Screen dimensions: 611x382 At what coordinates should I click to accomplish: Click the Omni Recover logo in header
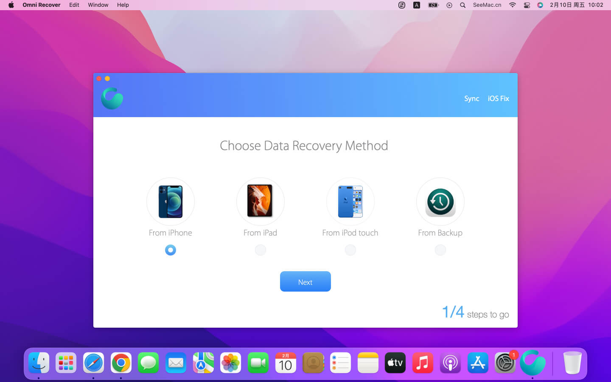pyautogui.click(x=112, y=98)
